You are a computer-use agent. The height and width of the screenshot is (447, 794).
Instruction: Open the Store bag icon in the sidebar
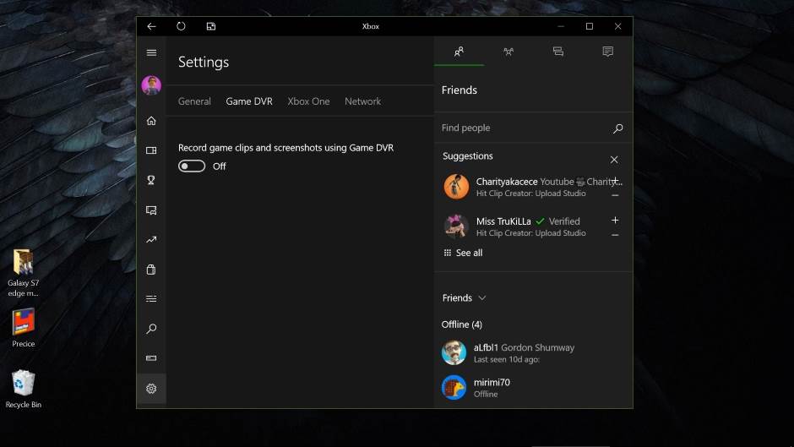[151, 270]
